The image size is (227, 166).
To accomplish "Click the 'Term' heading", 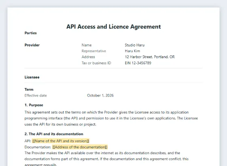I will [x=29, y=90].
